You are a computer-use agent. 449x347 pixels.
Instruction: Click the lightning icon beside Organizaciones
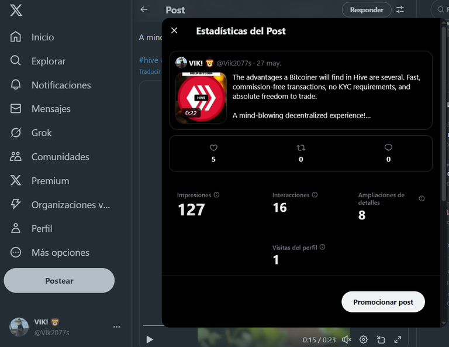pyautogui.click(x=15, y=204)
